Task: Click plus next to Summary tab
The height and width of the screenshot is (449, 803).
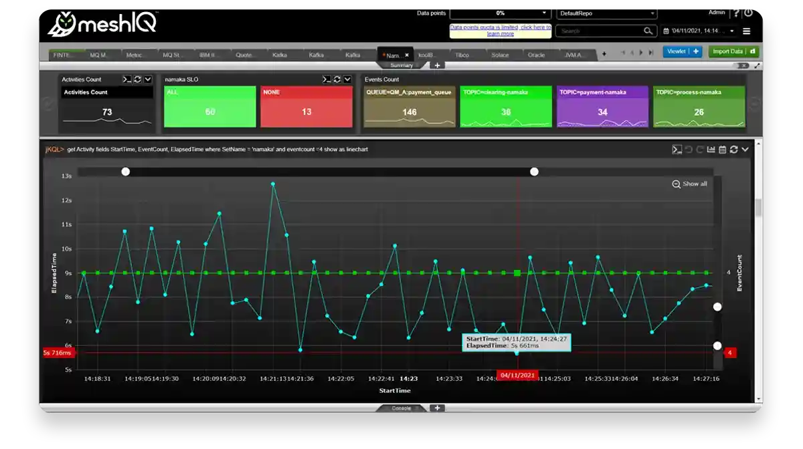Action: point(437,65)
